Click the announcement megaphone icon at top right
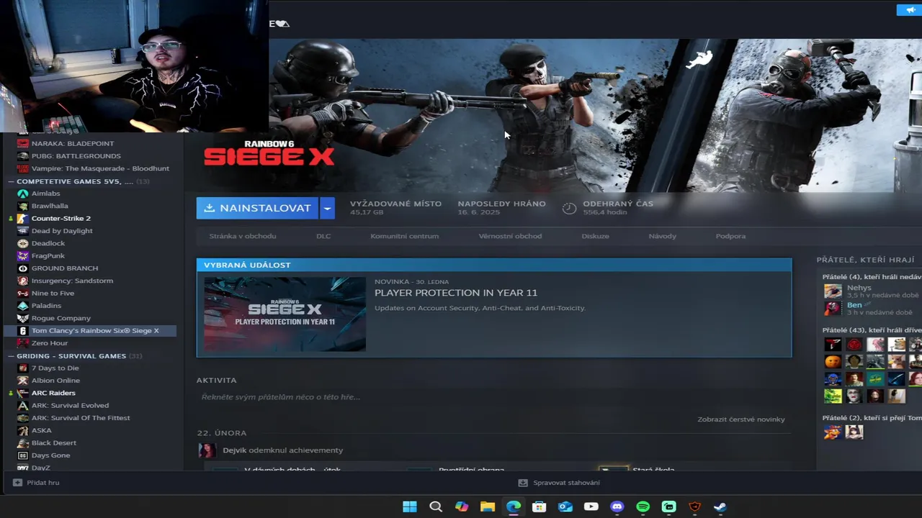This screenshot has height=518, width=922. click(x=909, y=9)
